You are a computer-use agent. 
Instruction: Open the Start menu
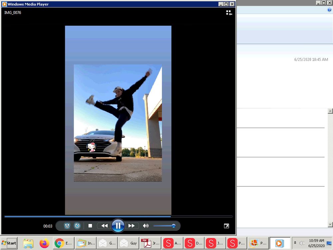tap(9, 243)
